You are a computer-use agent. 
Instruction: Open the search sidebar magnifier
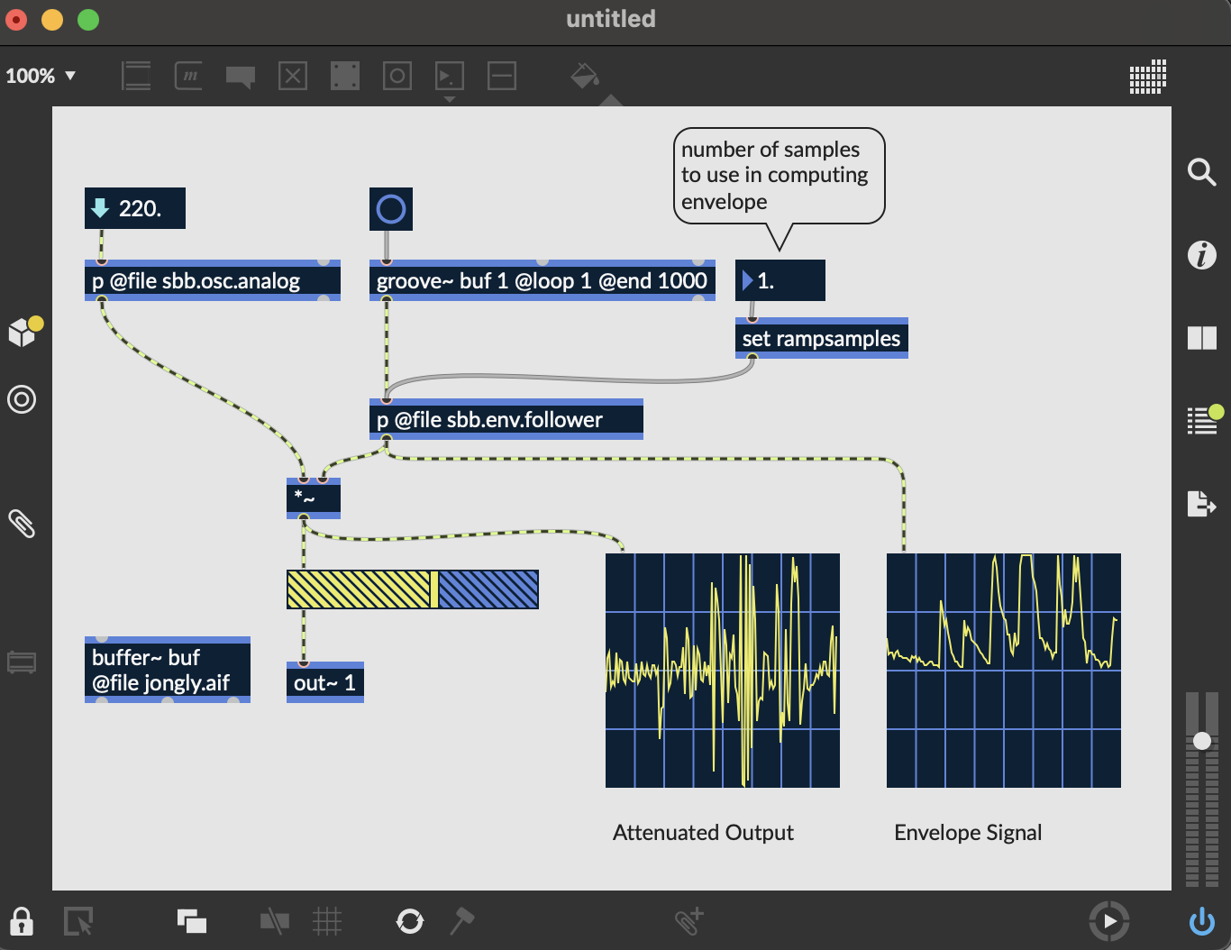(x=1201, y=171)
